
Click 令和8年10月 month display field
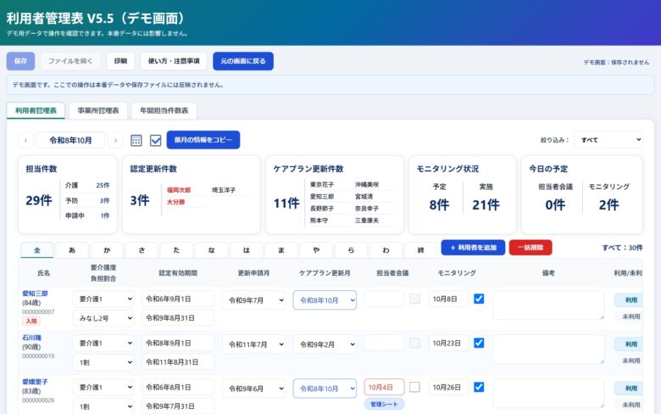(x=70, y=140)
